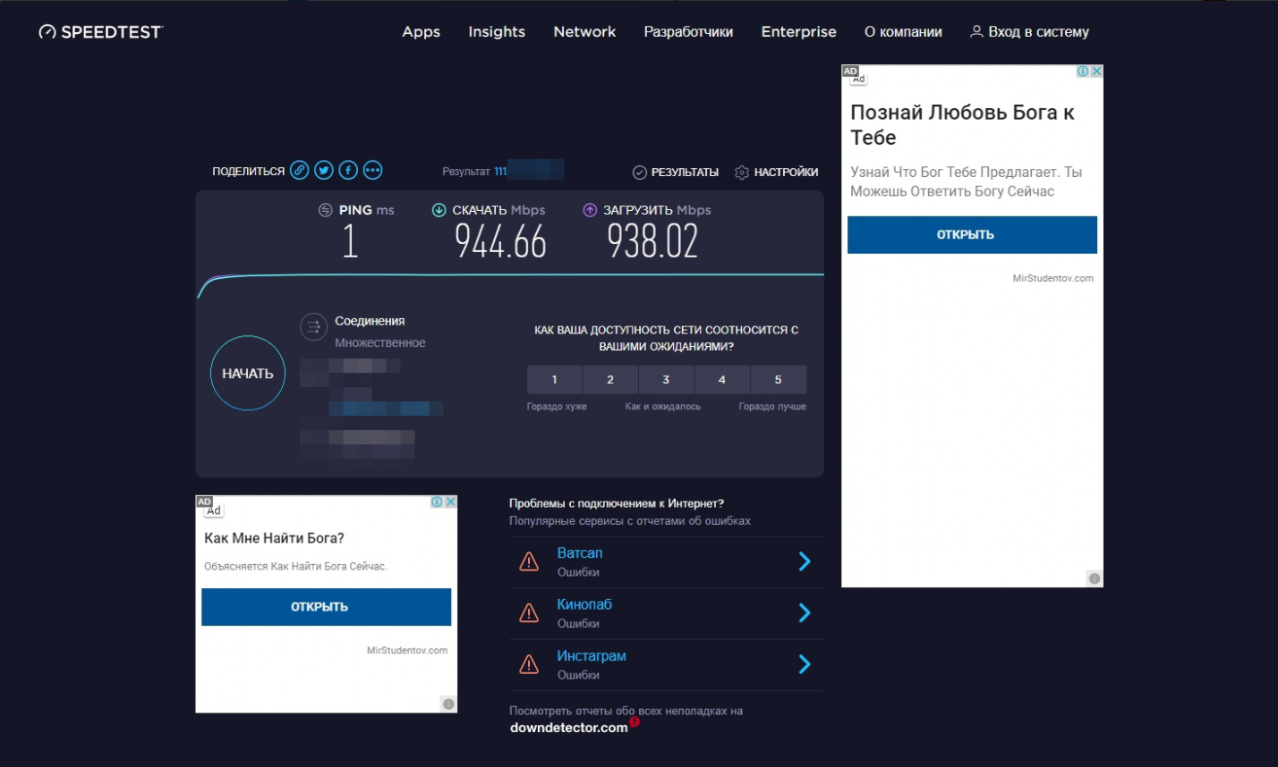Viewport: 1278px width, 767px height.
Task: Open the downdetector.com link
Action: coord(568,728)
